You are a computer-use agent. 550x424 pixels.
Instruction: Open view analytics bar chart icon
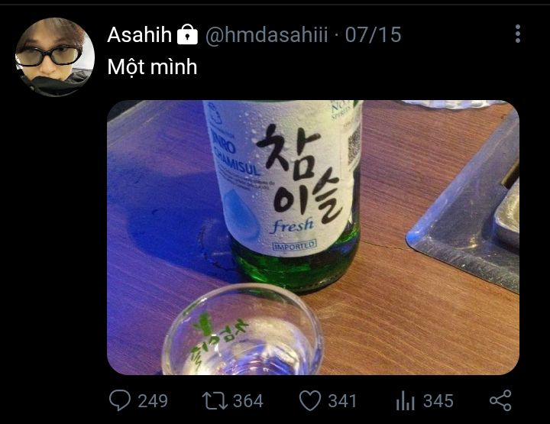pyautogui.click(x=405, y=400)
